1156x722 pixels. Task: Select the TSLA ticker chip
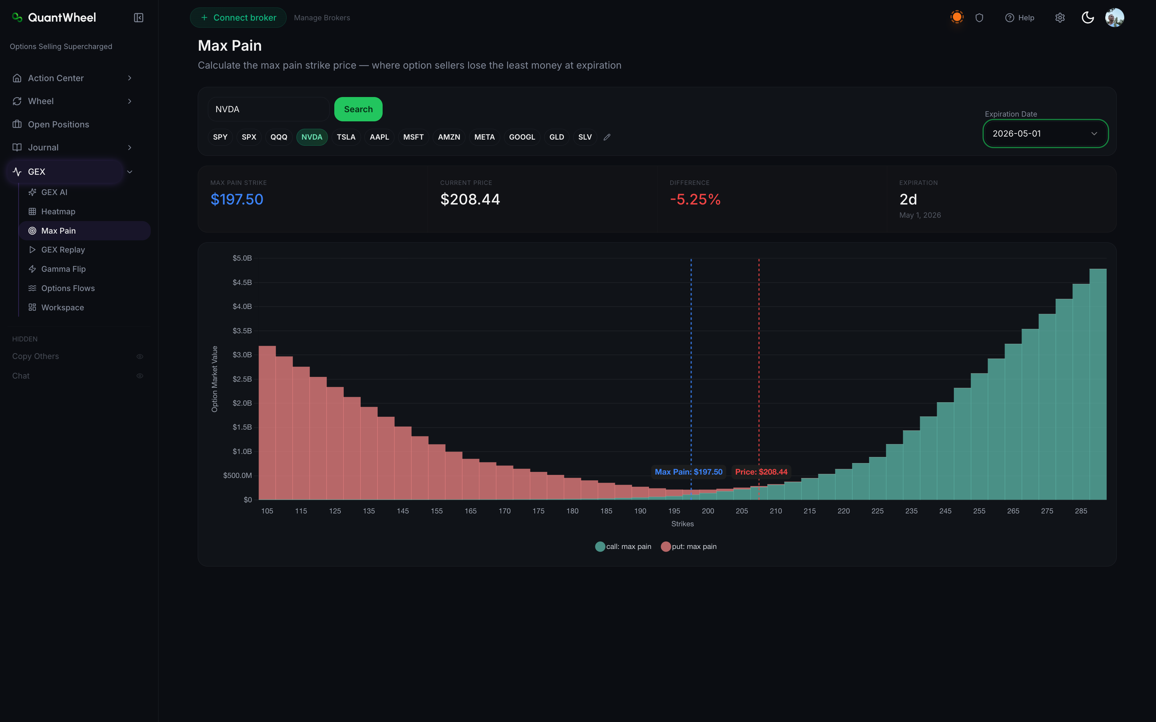tap(346, 137)
